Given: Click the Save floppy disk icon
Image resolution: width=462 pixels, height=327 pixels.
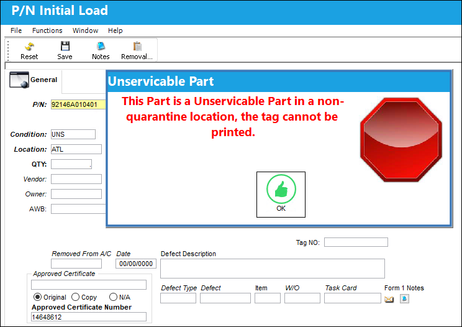Looking at the screenshot, I should [x=65, y=46].
